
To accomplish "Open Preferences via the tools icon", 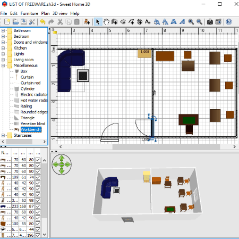I will [x=32, y=22].
